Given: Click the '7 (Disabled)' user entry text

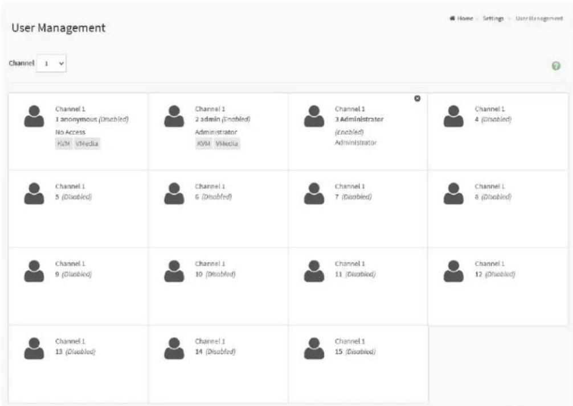Looking at the screenshot, I should (x=353, y=197).
